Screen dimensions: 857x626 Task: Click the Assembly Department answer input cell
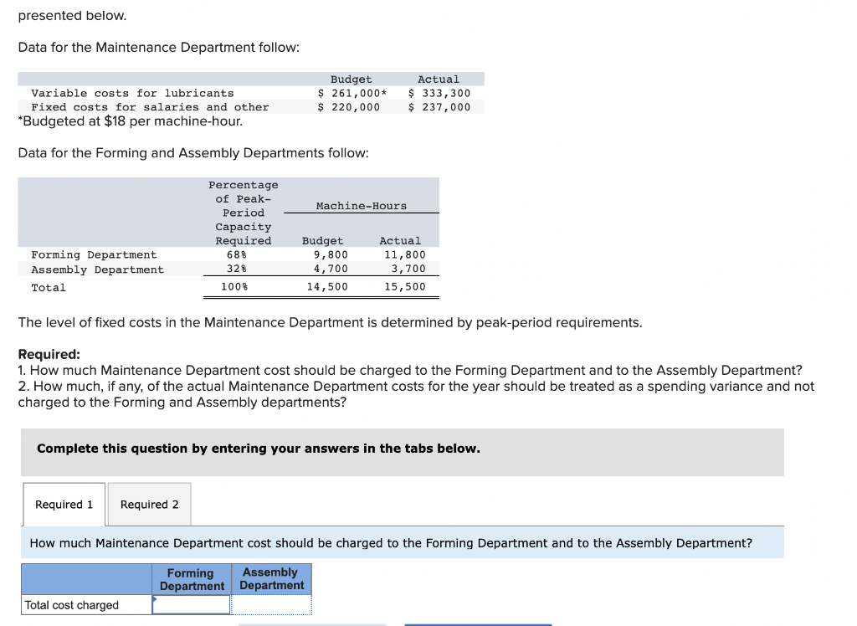click(x=271, y=604)
